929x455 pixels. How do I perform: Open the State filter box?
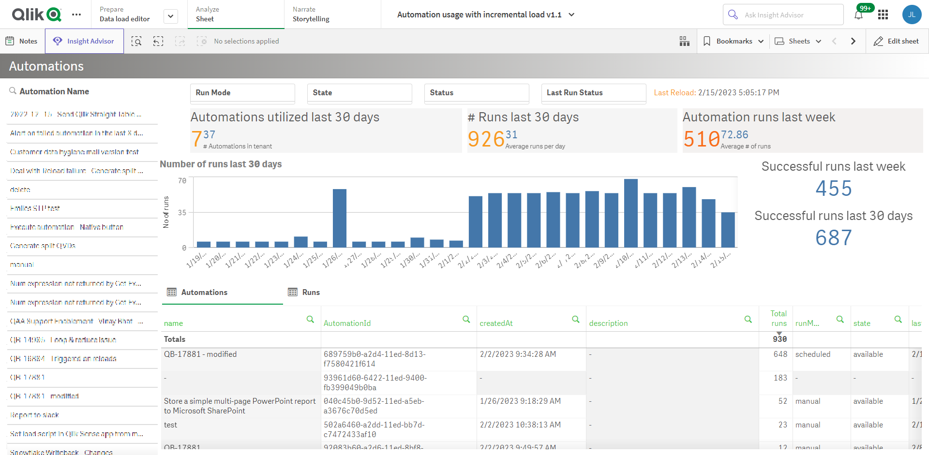pyautogui.click(x=360, y=93)
